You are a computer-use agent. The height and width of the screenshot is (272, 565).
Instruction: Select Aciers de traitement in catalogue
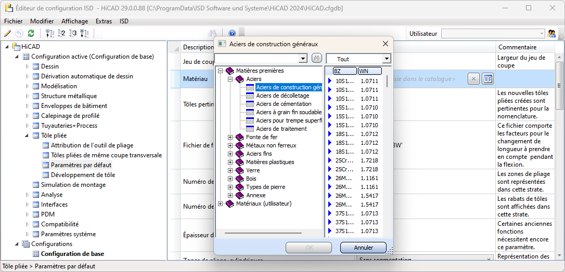pyautogui.click(x=281, y=129)
